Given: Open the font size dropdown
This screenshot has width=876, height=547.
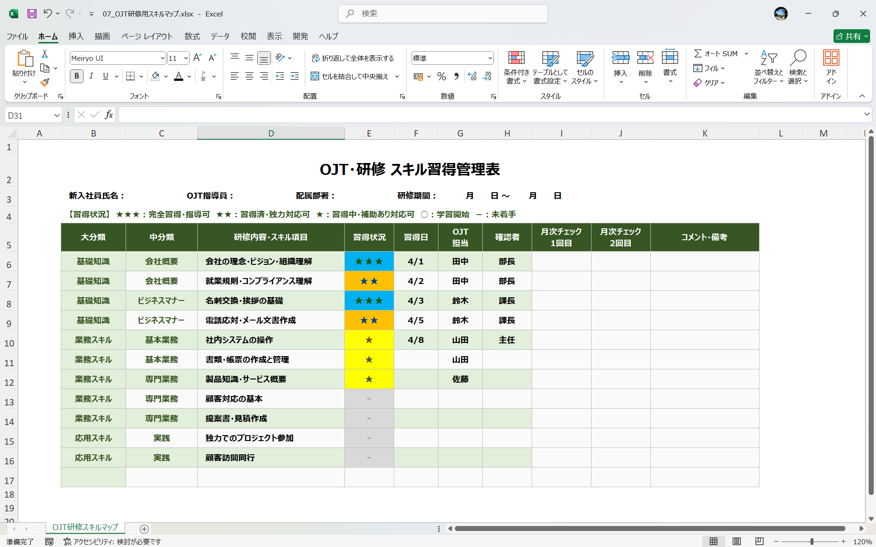Looking at the screenshot, I should tap(186, 58).
